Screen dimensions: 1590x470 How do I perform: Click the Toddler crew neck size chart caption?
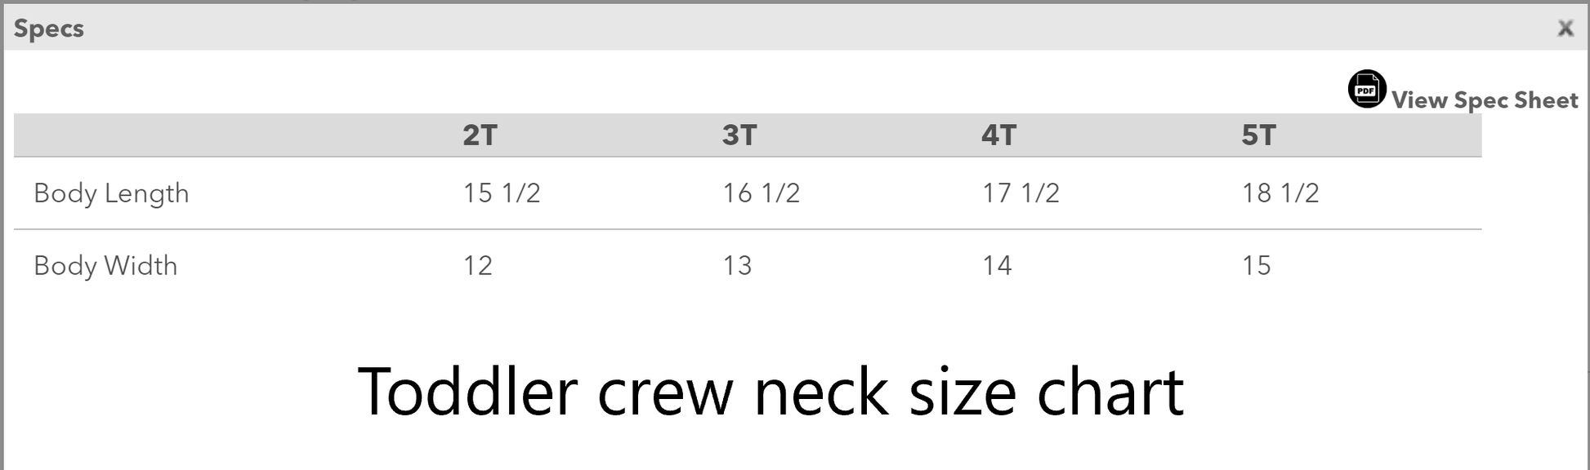coord(770,392)
